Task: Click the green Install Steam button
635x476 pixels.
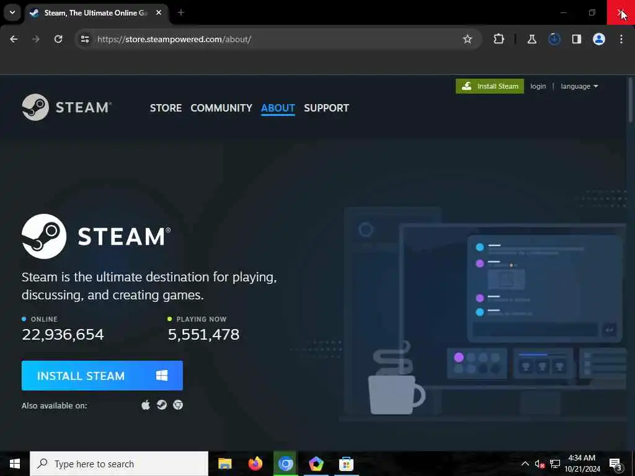Action: coord(490,86)
